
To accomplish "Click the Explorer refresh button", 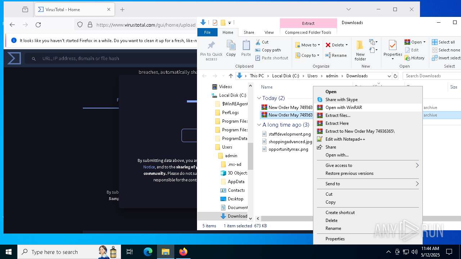I will pos(395,76).
